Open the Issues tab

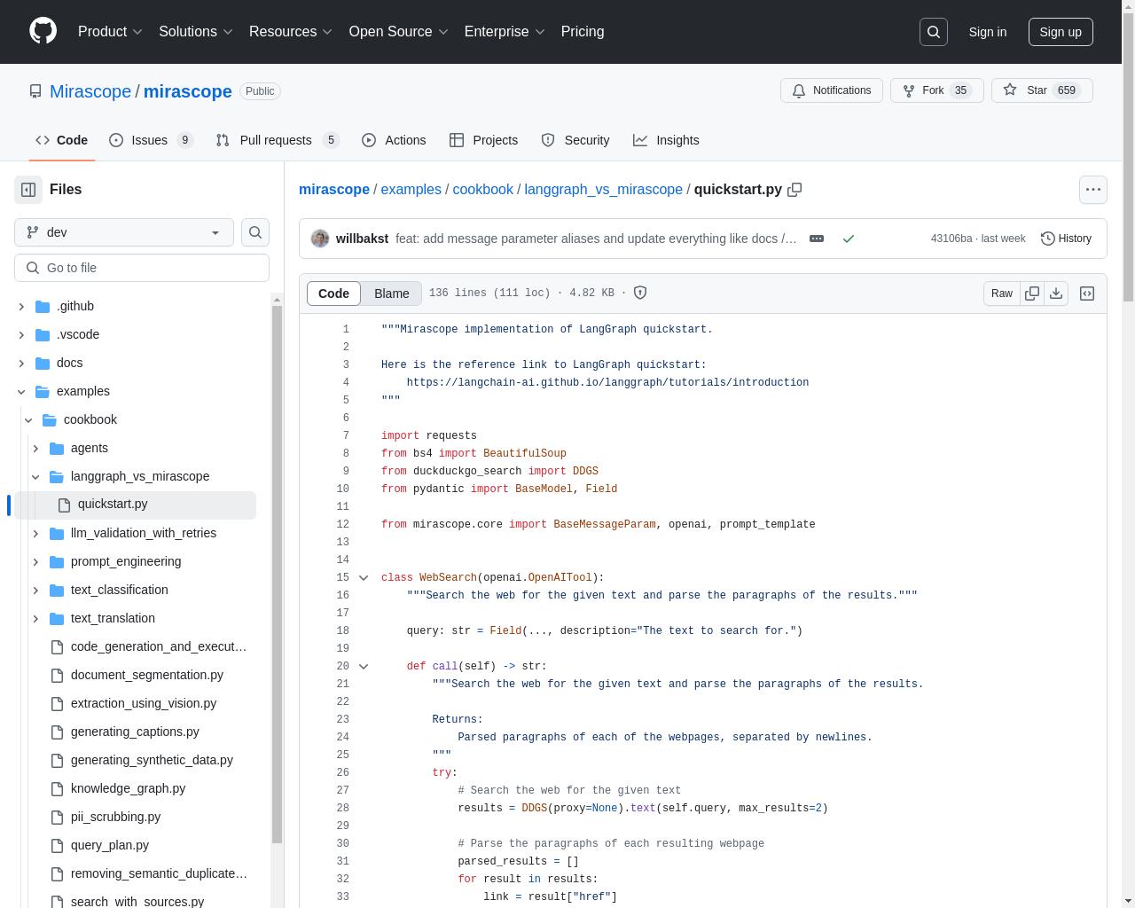151,140
